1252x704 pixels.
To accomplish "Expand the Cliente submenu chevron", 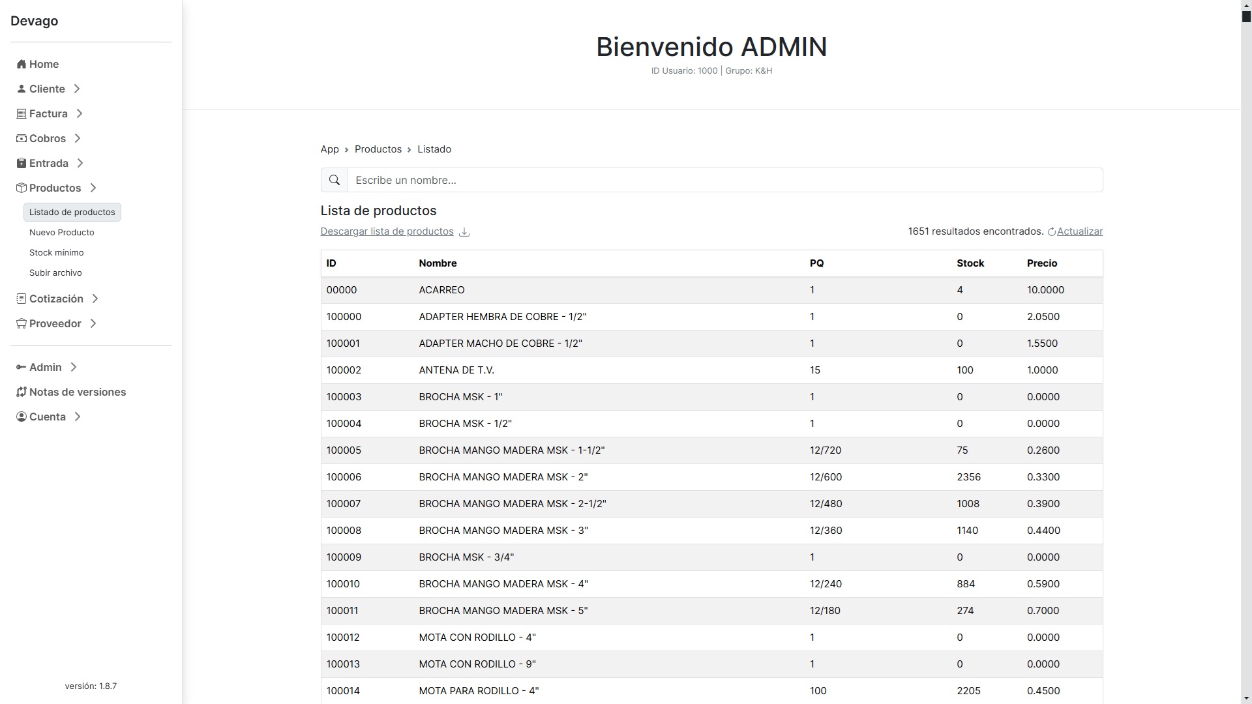I will click(x=77, y=89).
